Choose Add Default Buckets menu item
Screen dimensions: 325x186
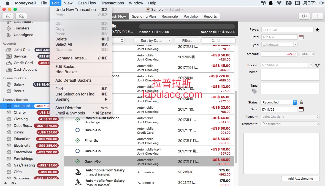coord(81,80)
